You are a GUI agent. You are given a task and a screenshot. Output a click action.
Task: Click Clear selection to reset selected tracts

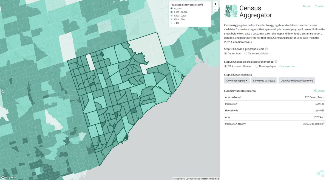point(287,66)
